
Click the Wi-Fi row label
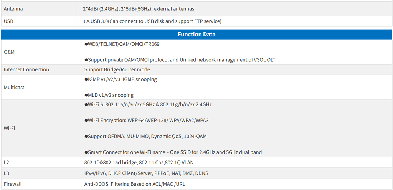(x=10, y=128)
